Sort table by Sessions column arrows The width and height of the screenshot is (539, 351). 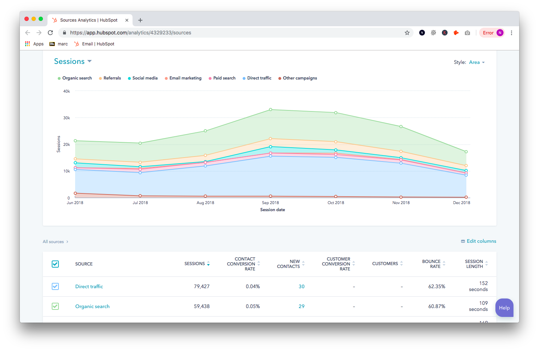click(208, 264)
